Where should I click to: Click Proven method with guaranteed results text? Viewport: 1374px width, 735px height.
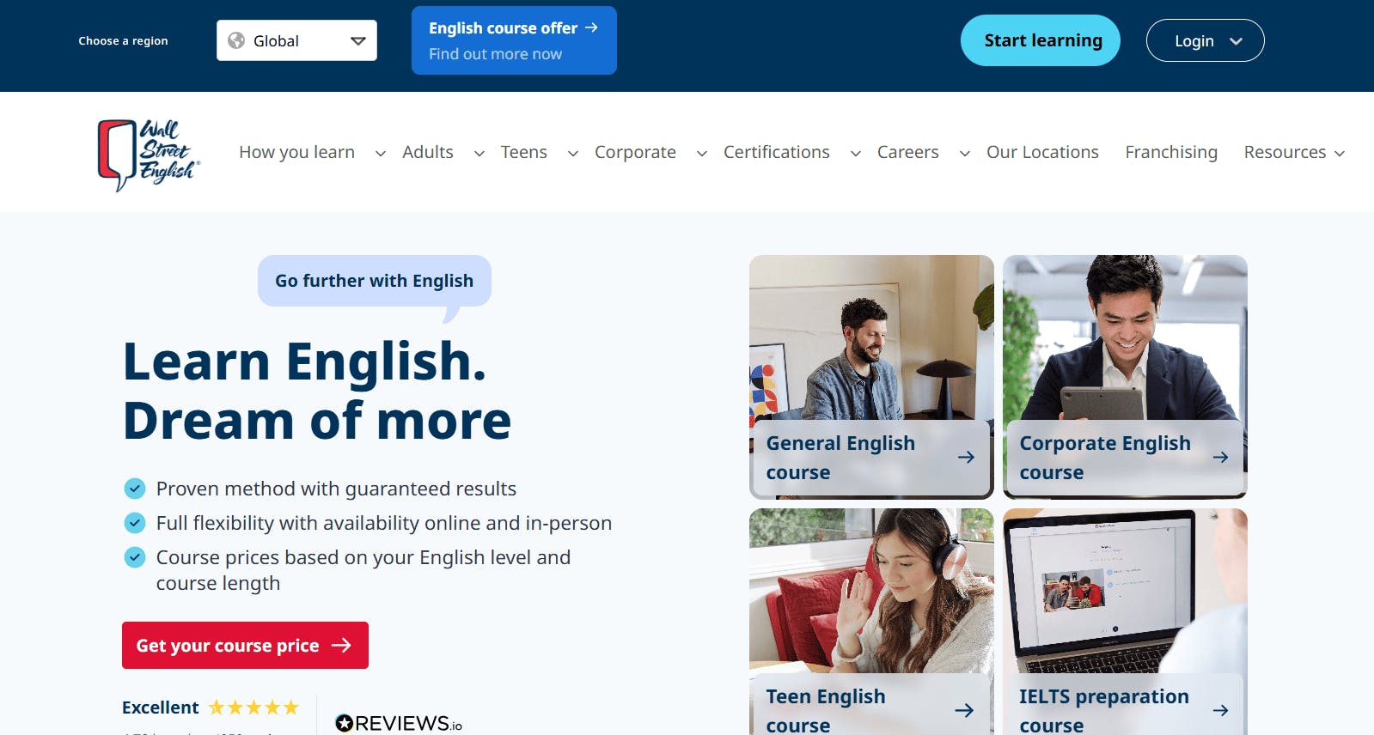336,489
